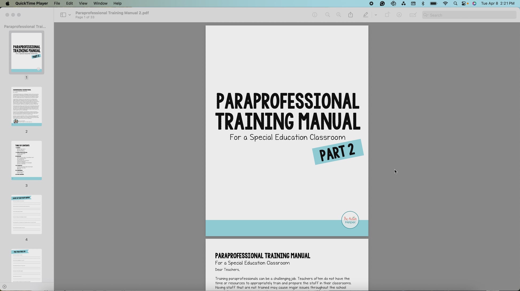Image resolution: width=520 pixels, height=291 pixels.
Task: Zoom out using the magnifier minus icon
Action: 327,15
